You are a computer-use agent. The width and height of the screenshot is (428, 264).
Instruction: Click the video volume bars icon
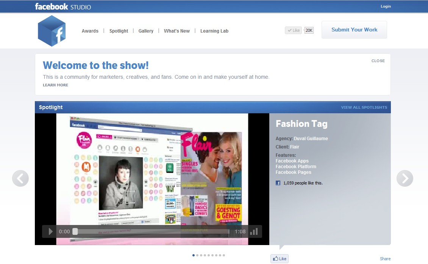[x=254, y=231]
